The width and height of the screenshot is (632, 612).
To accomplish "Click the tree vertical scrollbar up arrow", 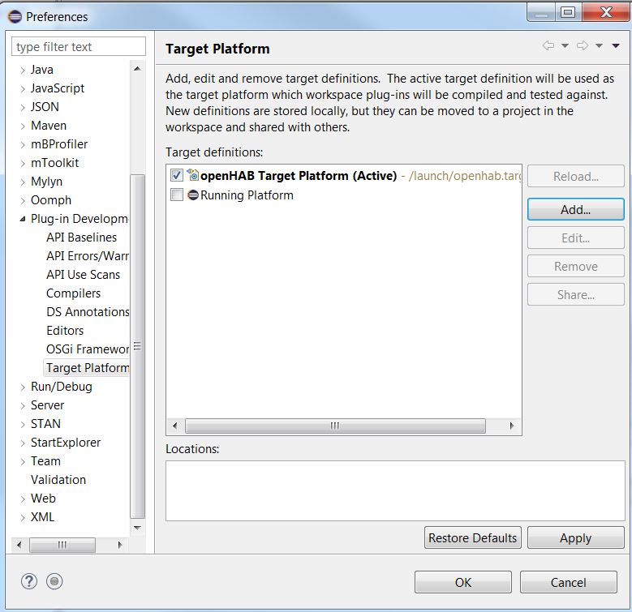I will pyautogui.click(x=137, y=69).
